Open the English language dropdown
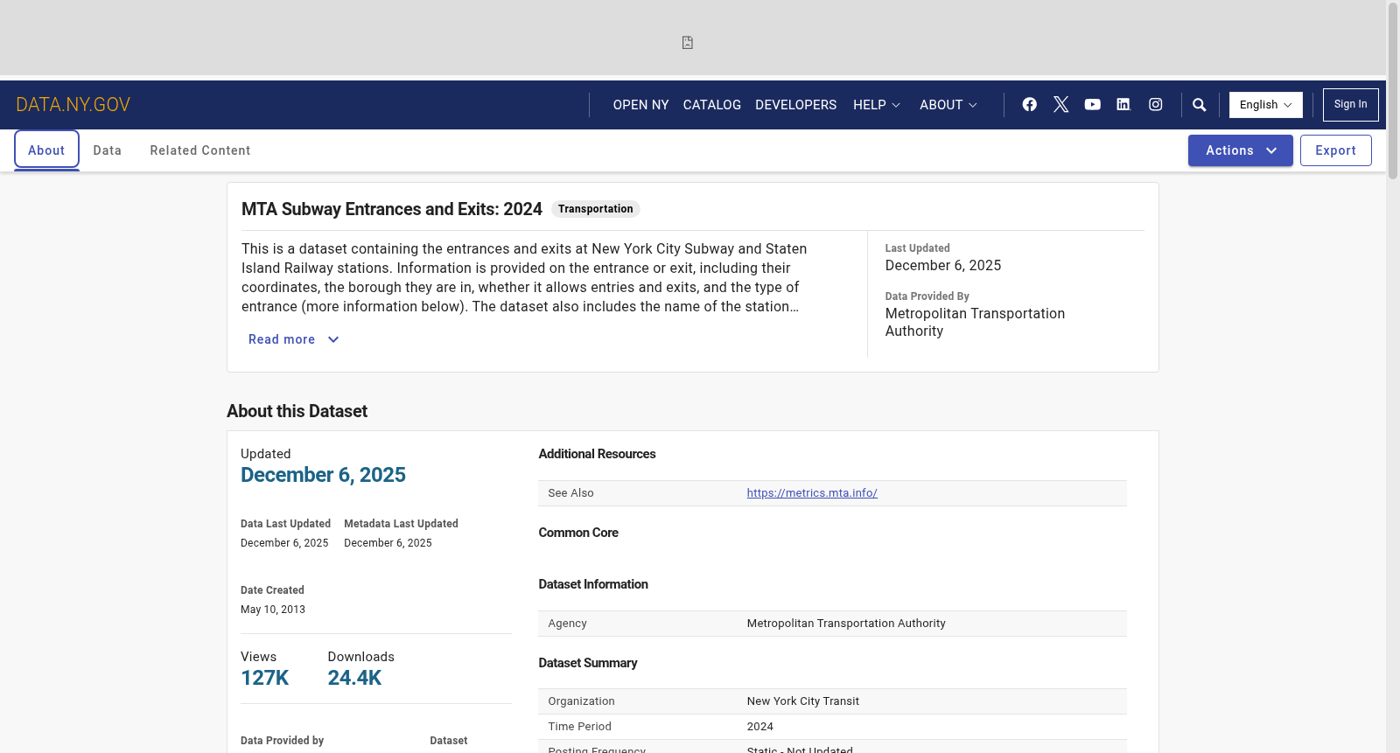Viewport: 1400px width, 753px height. point(1266,105)
